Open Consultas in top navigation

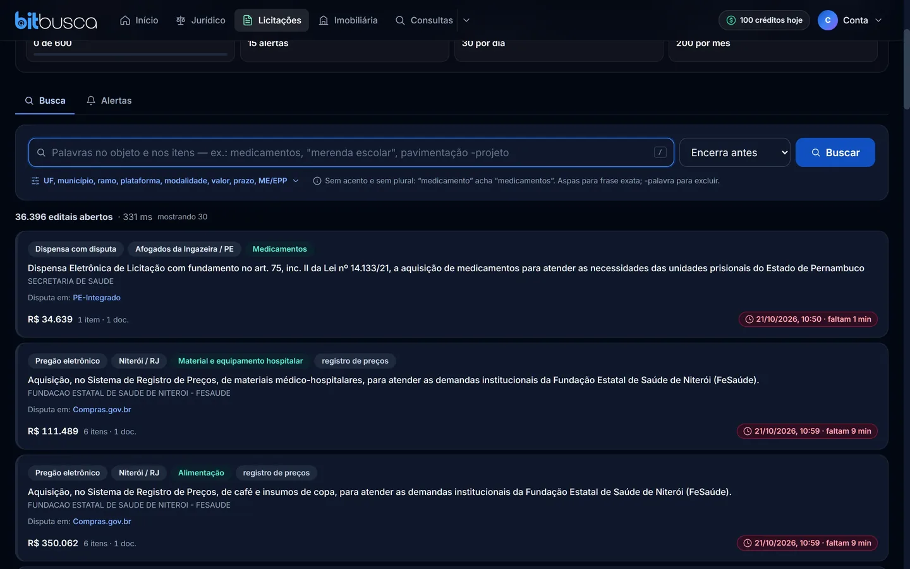(424, 20)
